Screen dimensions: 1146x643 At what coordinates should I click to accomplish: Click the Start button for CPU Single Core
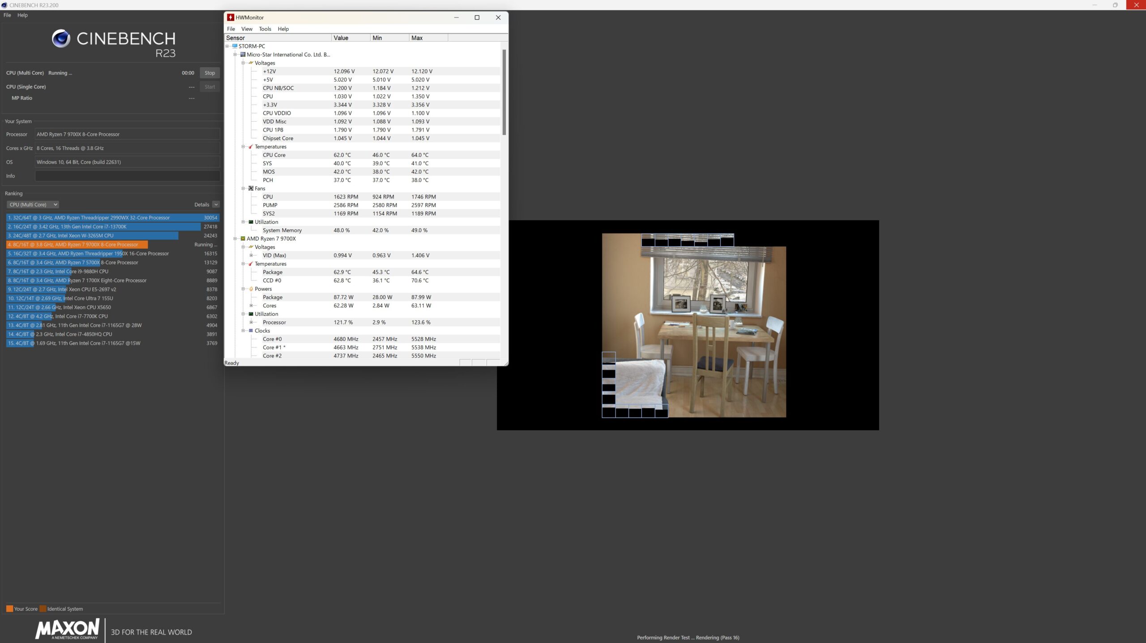coord(210,87)
